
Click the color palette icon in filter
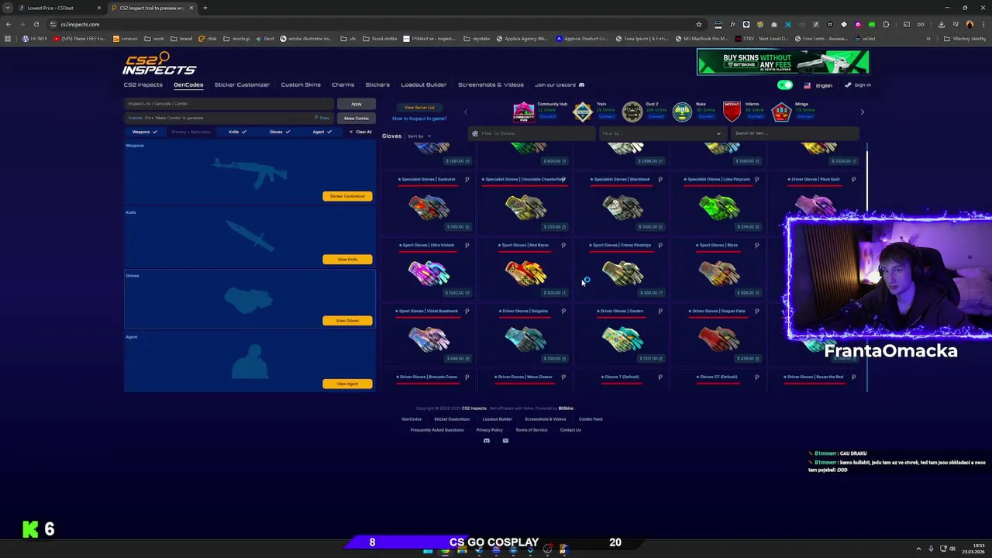coord(475,133)
